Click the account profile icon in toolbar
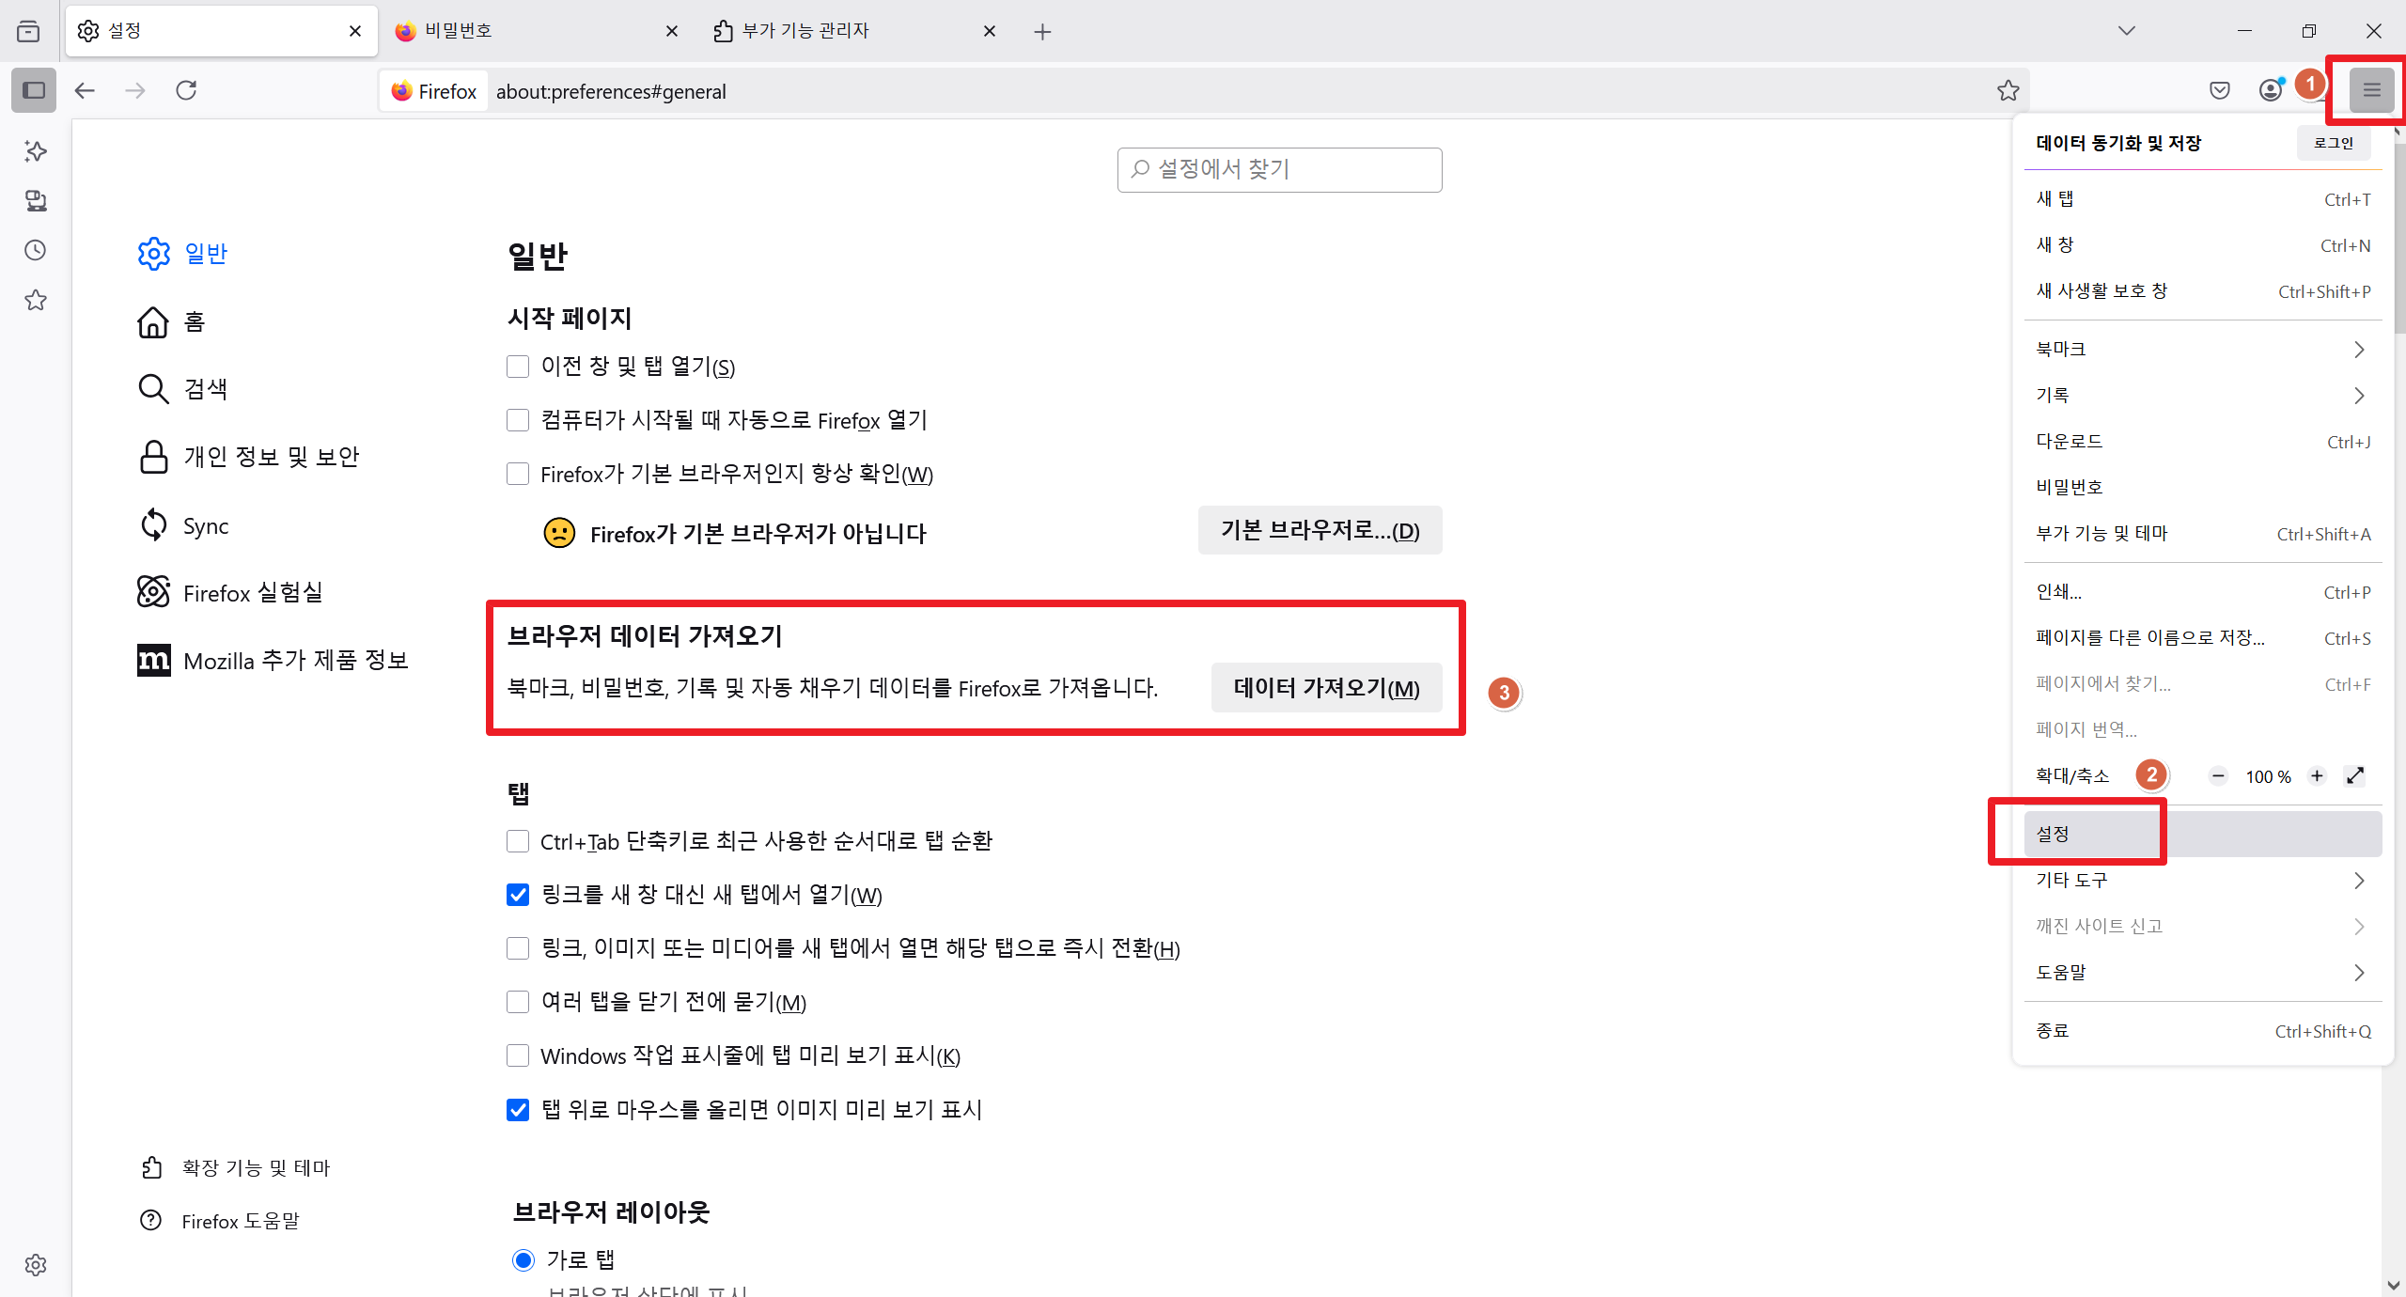 click(2272, 89)
